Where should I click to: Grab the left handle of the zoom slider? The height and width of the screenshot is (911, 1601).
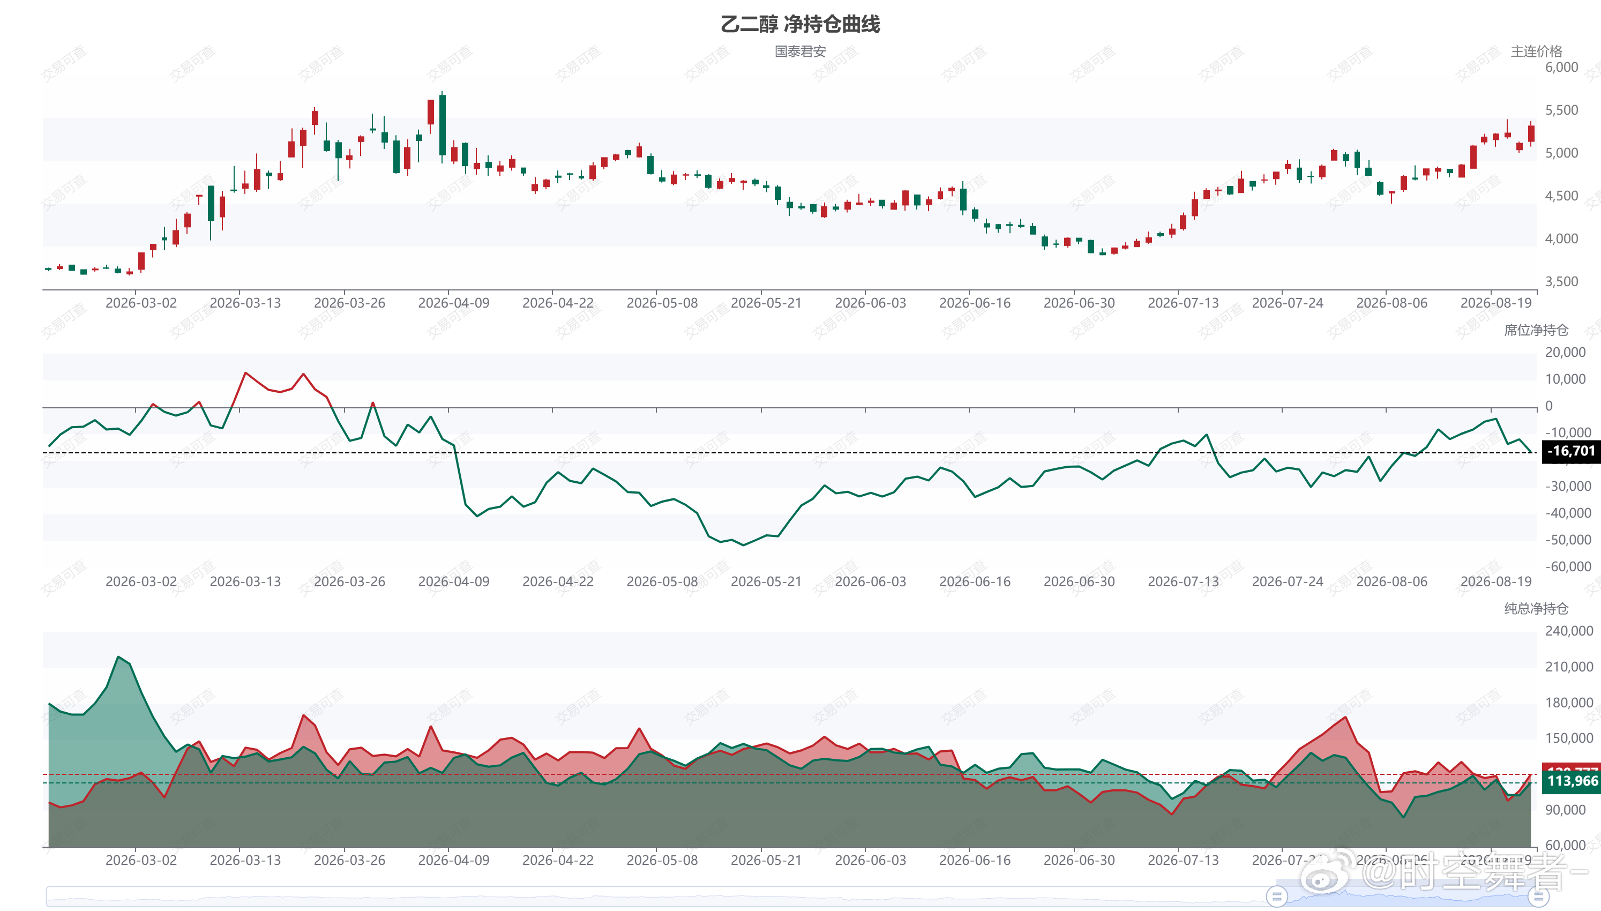[1276, 897]
